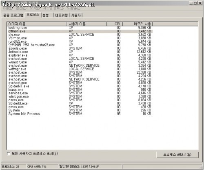Viewport: 204px width, 170px height.
Task: Open the 시스템 종료(U) menu
Action: tap(53, 9)
